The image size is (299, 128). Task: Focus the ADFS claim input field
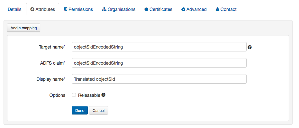pyautogui.click(x=159, y=63)
